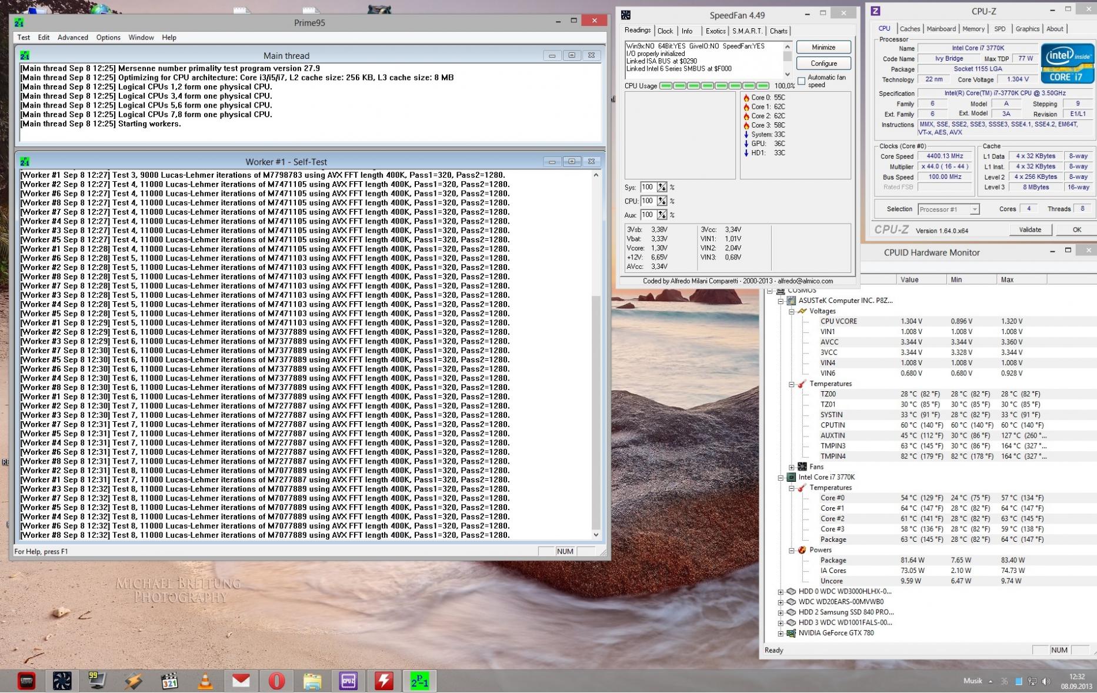Open File Explorer from the taskbar
Screen dimensions: 1097x693
click(312, 681)
